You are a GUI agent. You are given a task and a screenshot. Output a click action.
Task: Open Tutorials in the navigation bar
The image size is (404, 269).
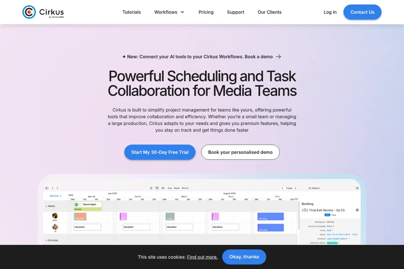click(x=132, y=12)
